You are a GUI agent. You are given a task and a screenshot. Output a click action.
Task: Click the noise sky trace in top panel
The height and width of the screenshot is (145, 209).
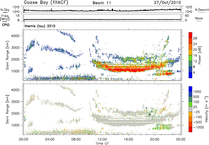(x=102, y=10)
